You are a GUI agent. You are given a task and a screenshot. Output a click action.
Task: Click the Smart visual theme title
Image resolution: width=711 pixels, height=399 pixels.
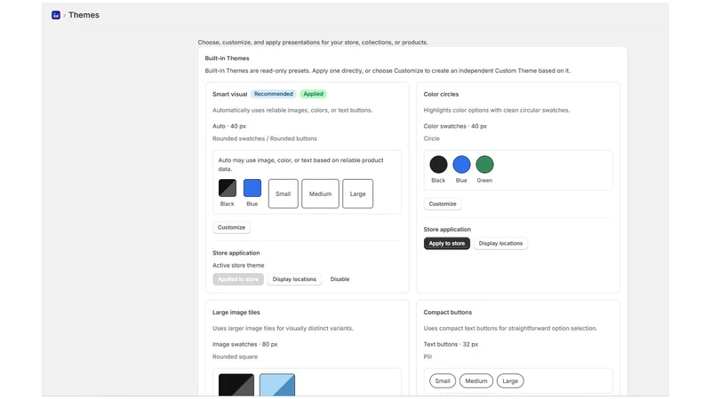230,94
